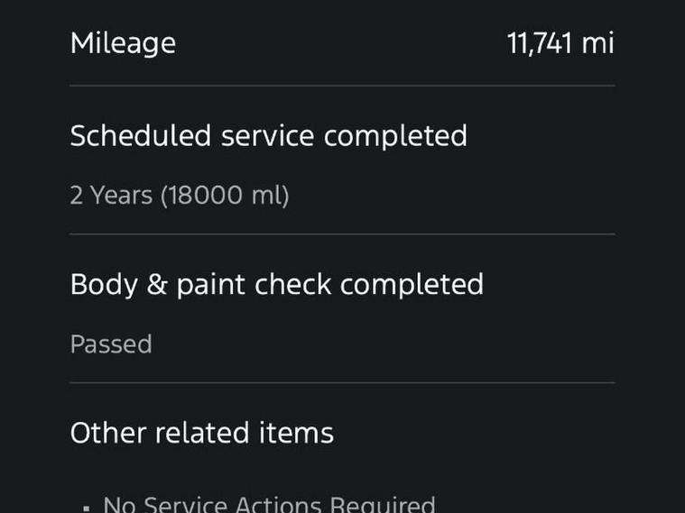Open the Body & paint check completed section
This screenshot has width=685, height=513.
click(276, 285)
